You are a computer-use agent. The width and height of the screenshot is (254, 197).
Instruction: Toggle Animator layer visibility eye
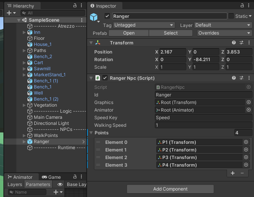coord(60,184)
